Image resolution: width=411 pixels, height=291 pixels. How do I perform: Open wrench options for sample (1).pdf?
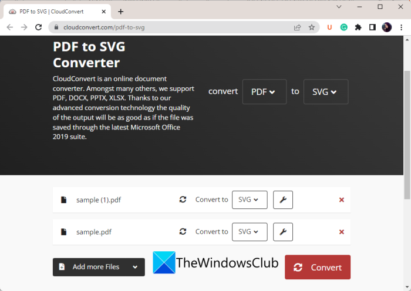pyautogui.click(x=283, y=200)
